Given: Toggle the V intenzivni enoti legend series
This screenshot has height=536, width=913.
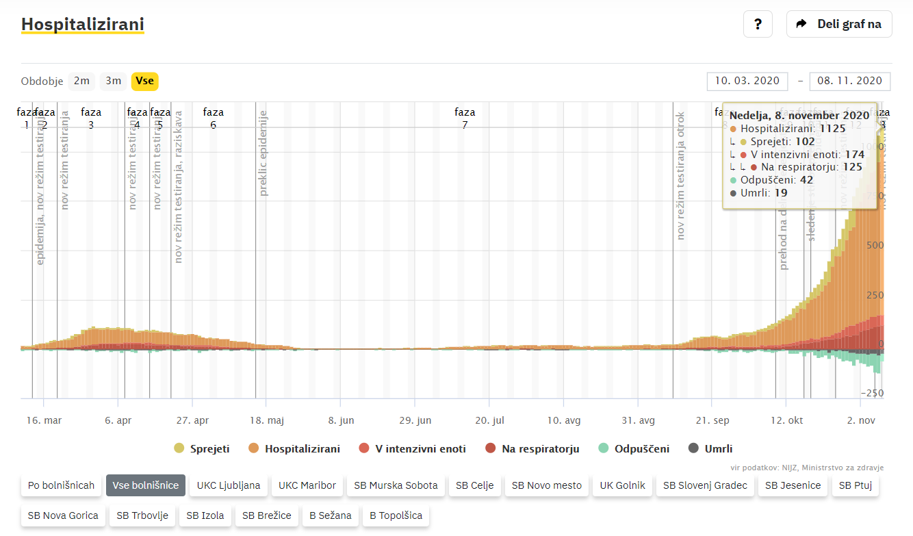Looking at the screenshot, I should click(x=413, y=449).
